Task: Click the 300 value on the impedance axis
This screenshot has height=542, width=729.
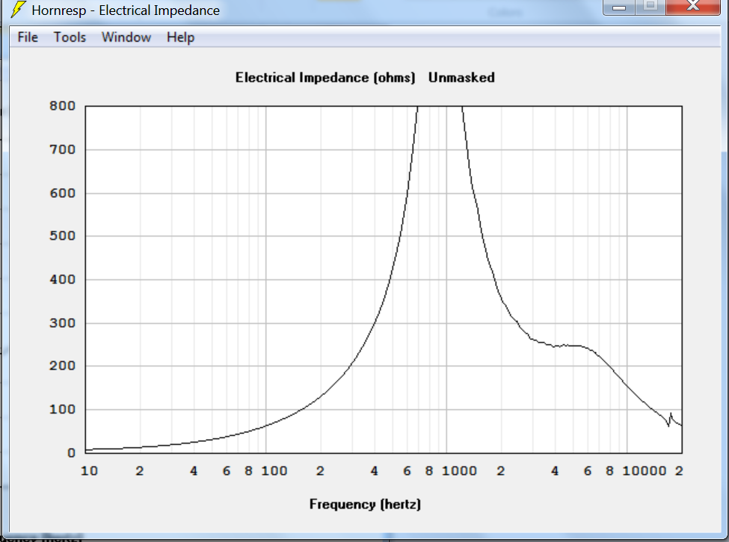Action: click(x=62, y=323)
